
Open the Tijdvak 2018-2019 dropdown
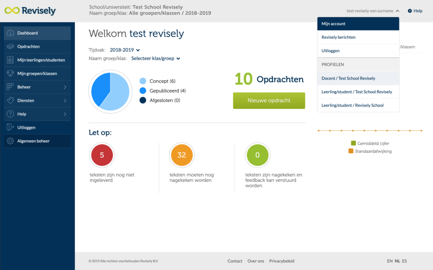tap(125, 50)
